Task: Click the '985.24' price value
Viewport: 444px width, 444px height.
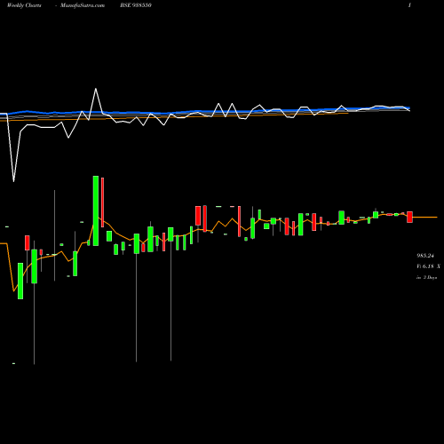Action: click(425, 256)
